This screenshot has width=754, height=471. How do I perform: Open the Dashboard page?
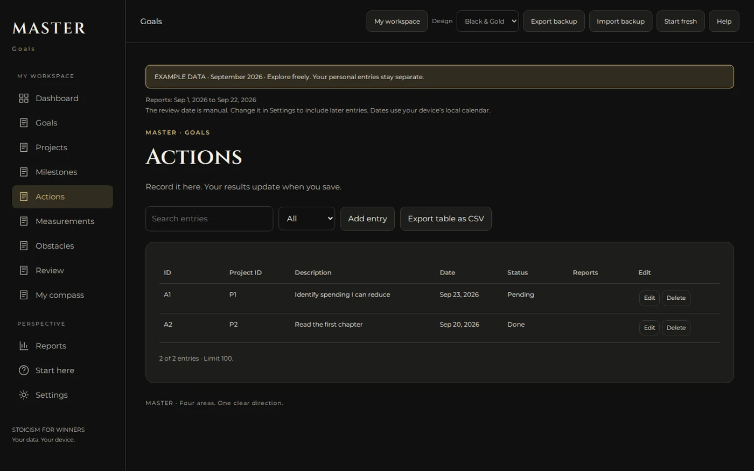pos(62,98)
